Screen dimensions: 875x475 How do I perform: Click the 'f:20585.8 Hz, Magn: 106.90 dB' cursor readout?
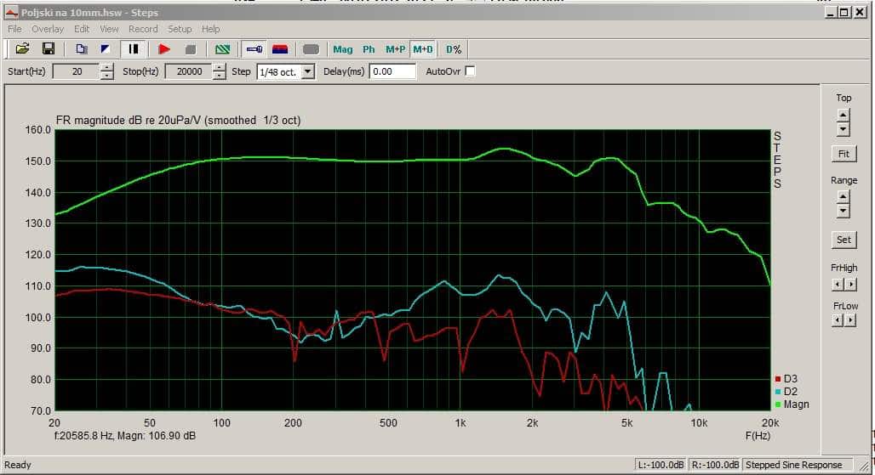[125, 435]
